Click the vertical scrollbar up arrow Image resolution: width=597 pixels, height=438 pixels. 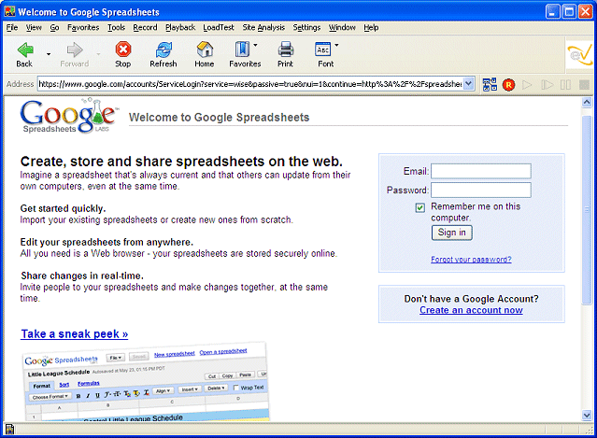(587, 102)
